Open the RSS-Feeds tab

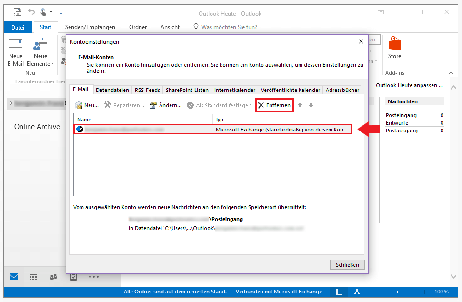(x=147, y=90)
